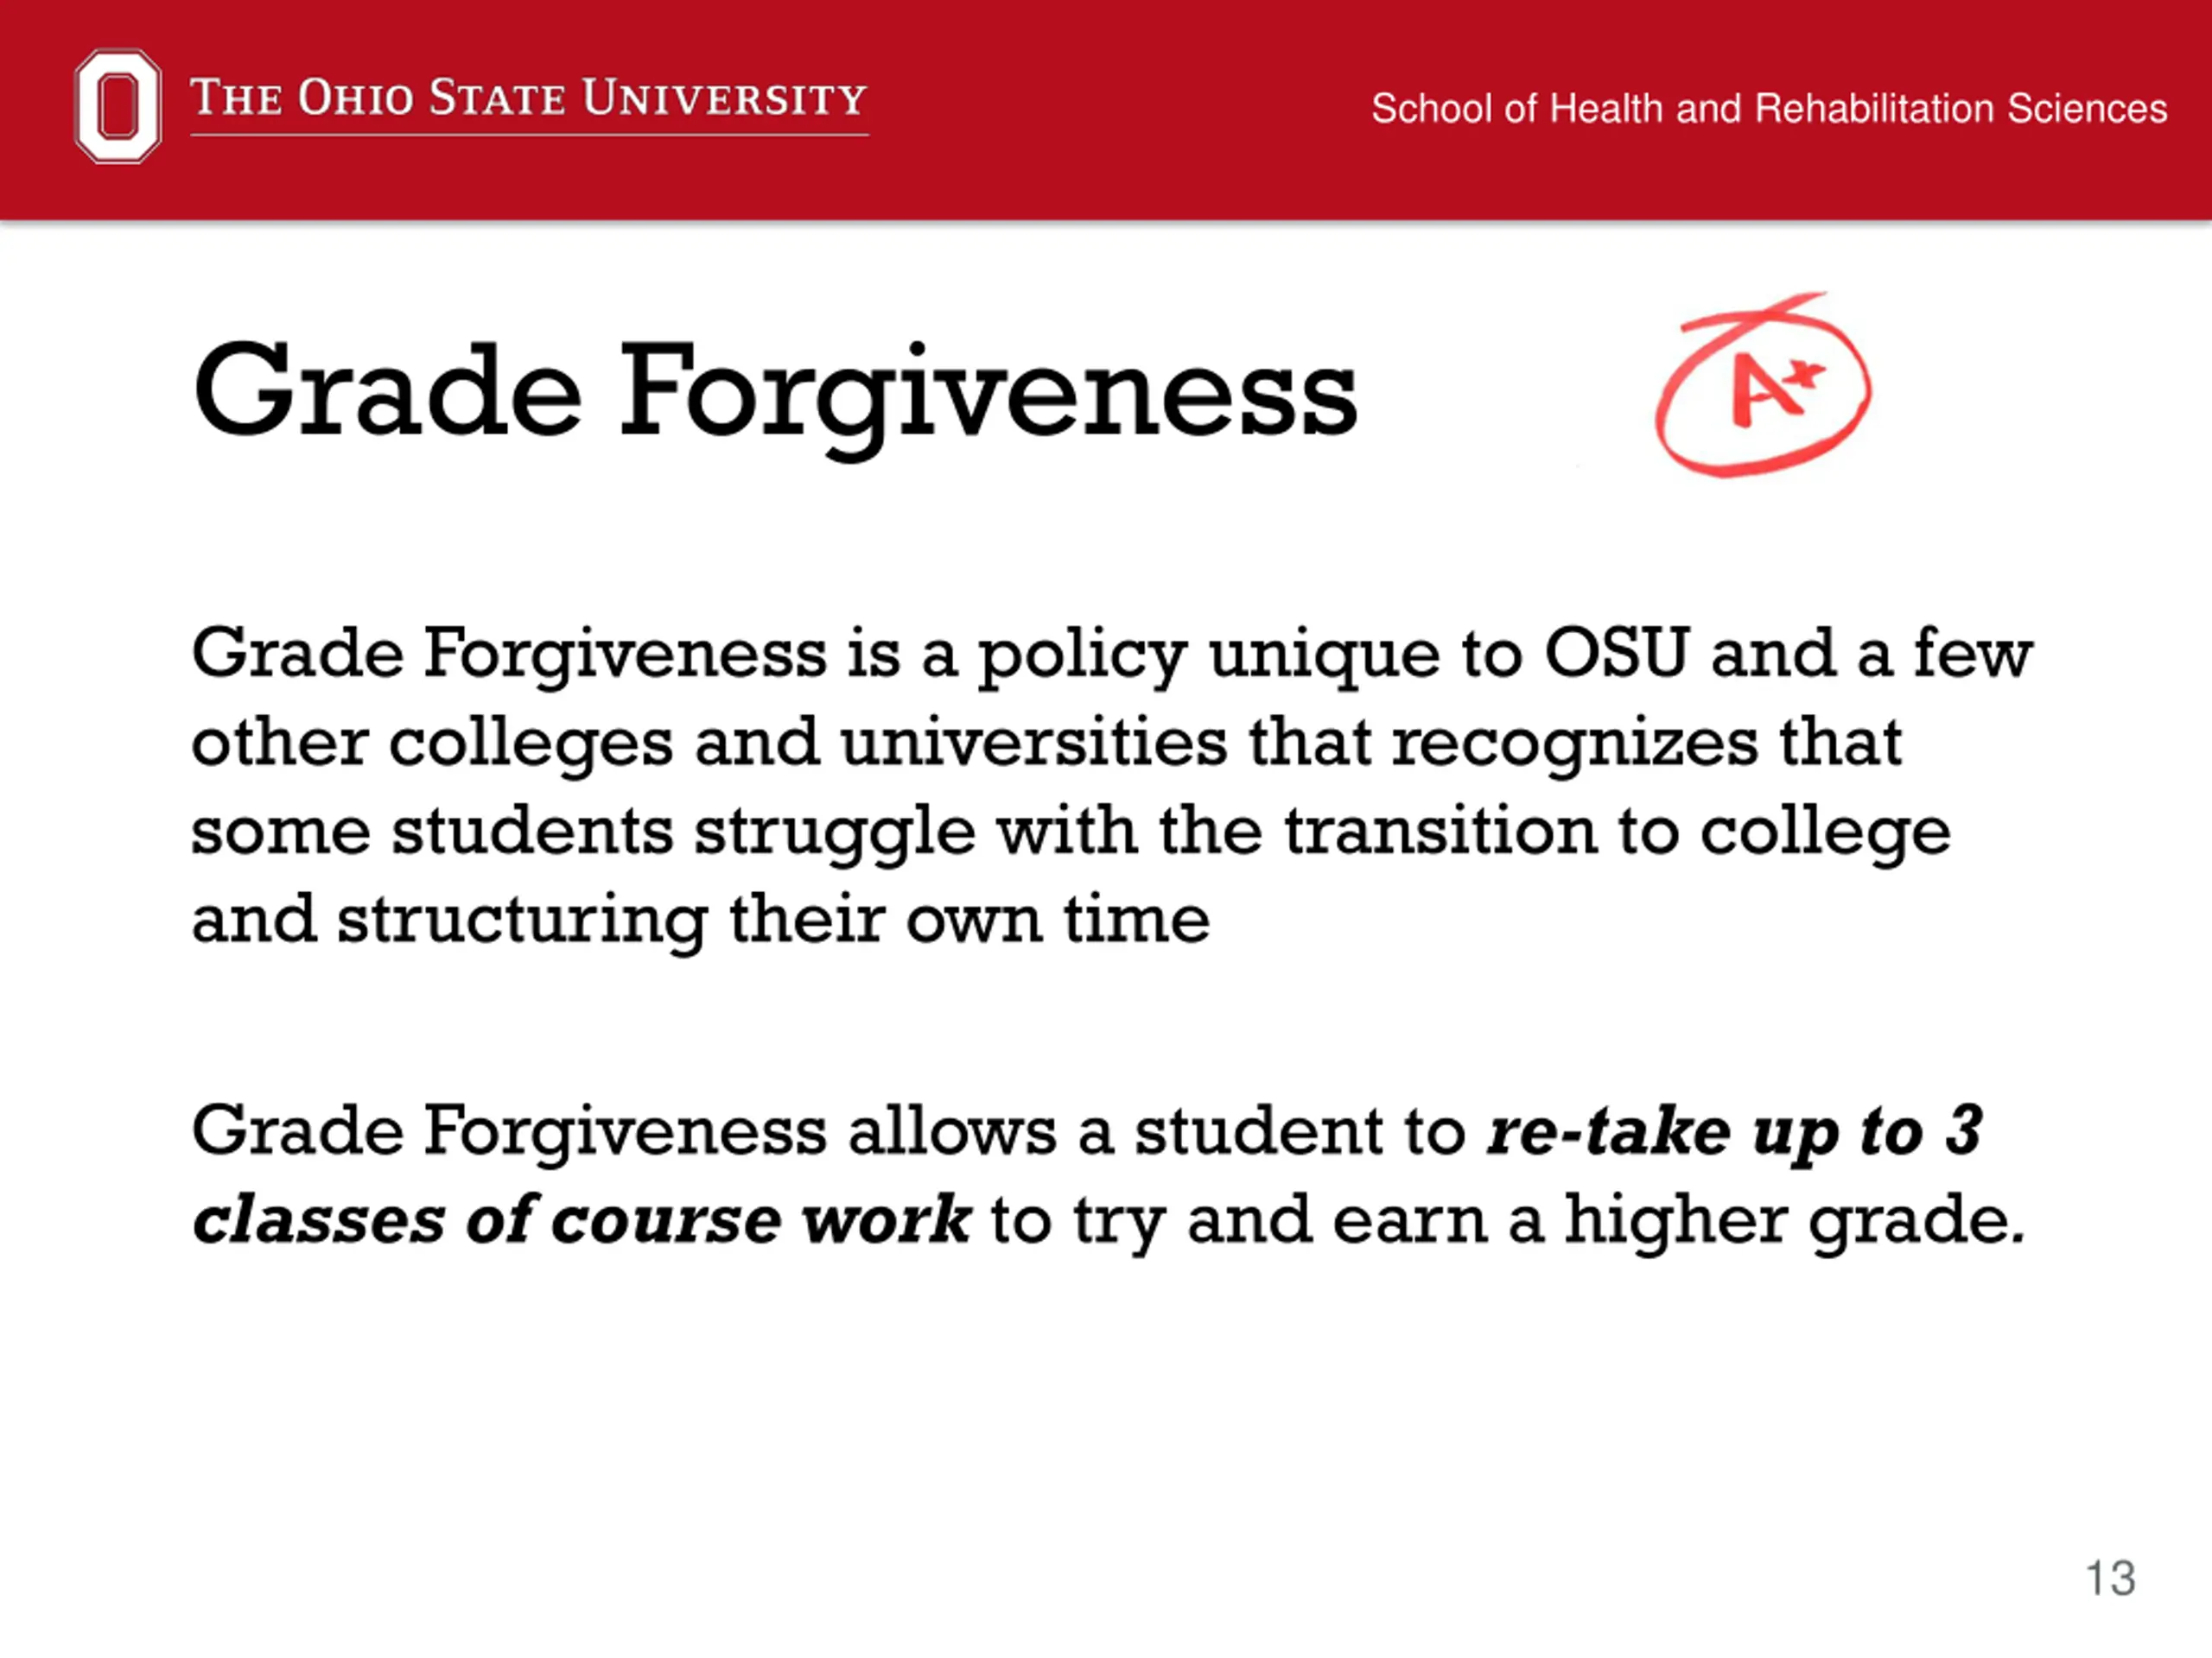The height and width of the screenshot is (1658, 2212).
Task: Click the phrase transition to college
Action: tap(1617, 832)
